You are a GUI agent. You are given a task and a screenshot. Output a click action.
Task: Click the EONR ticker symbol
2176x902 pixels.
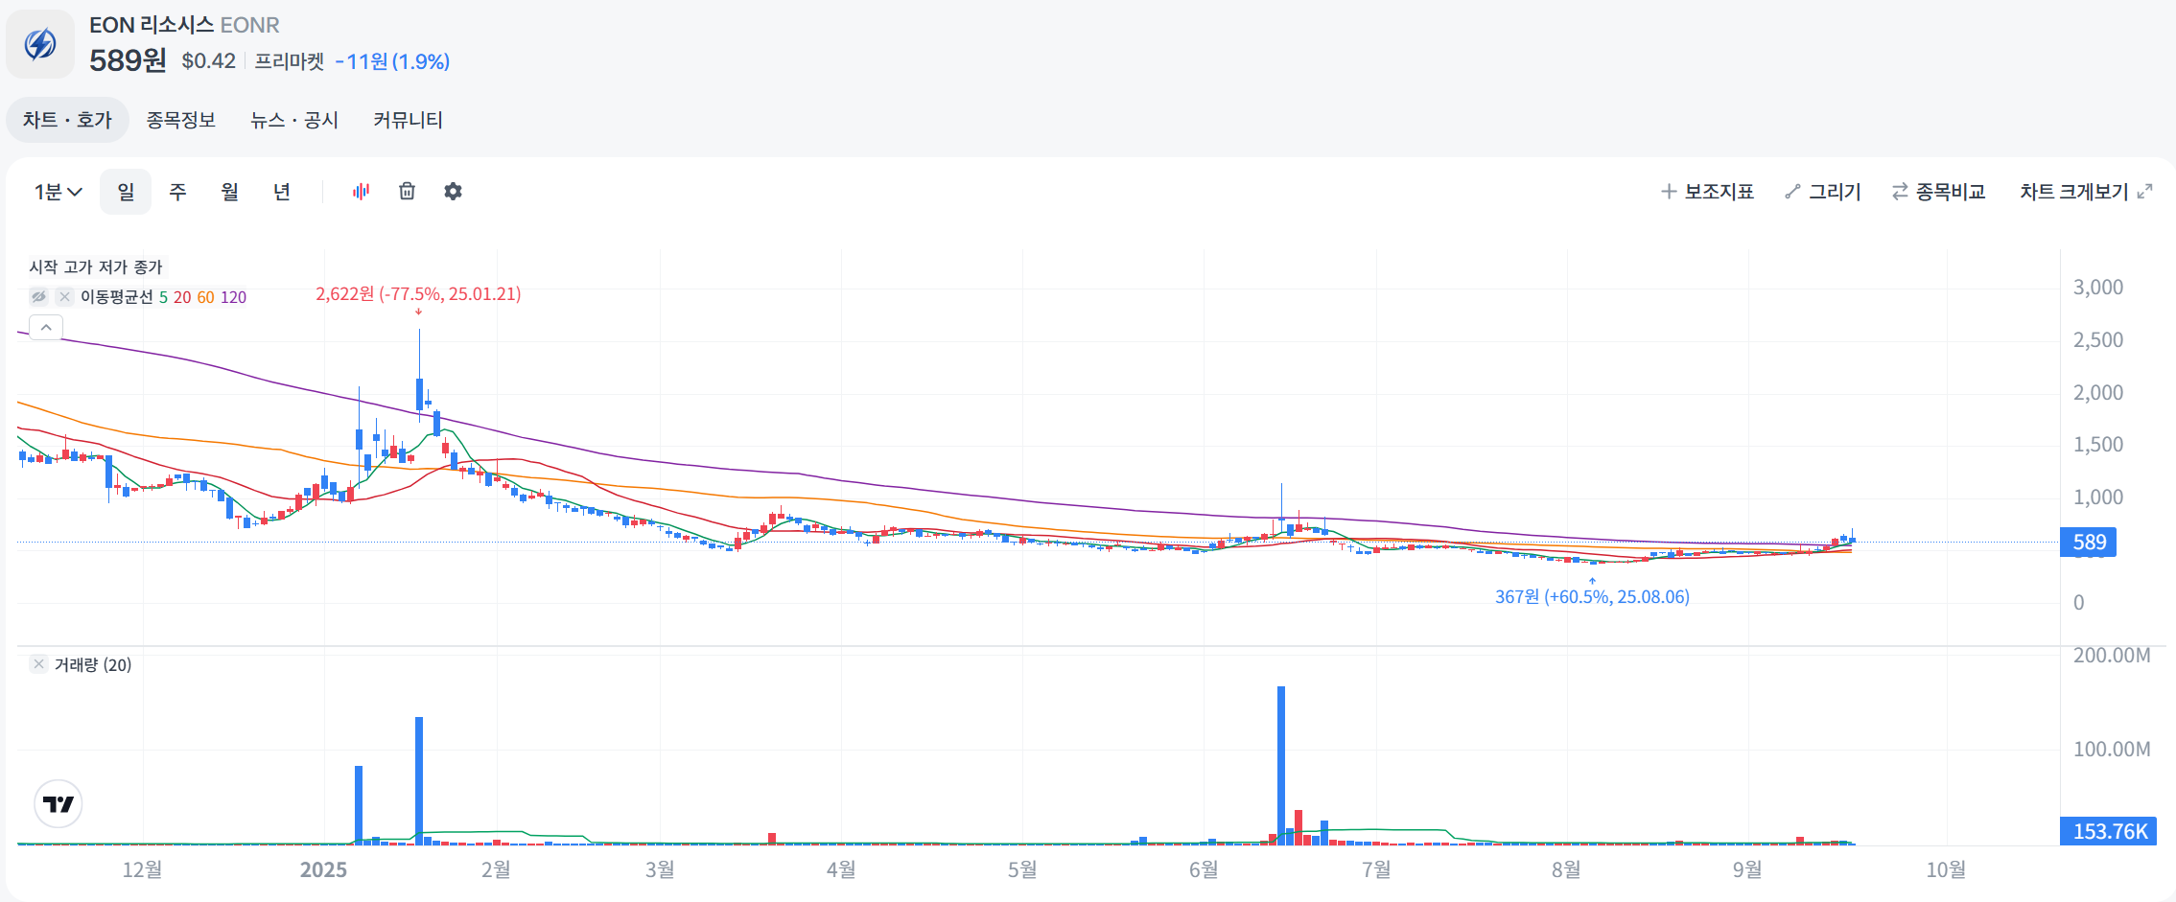pos(249,25)
